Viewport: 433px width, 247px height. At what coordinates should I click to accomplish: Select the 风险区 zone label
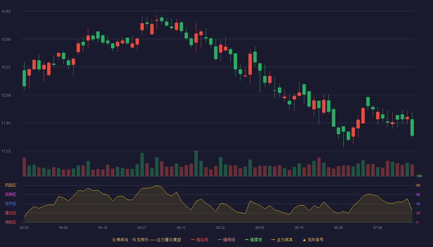11,185
